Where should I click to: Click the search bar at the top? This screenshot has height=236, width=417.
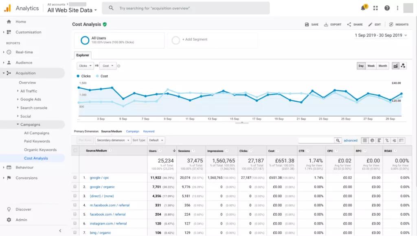186,8
